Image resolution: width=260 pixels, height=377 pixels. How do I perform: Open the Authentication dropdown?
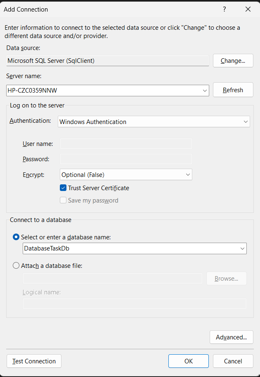point(246,122)
